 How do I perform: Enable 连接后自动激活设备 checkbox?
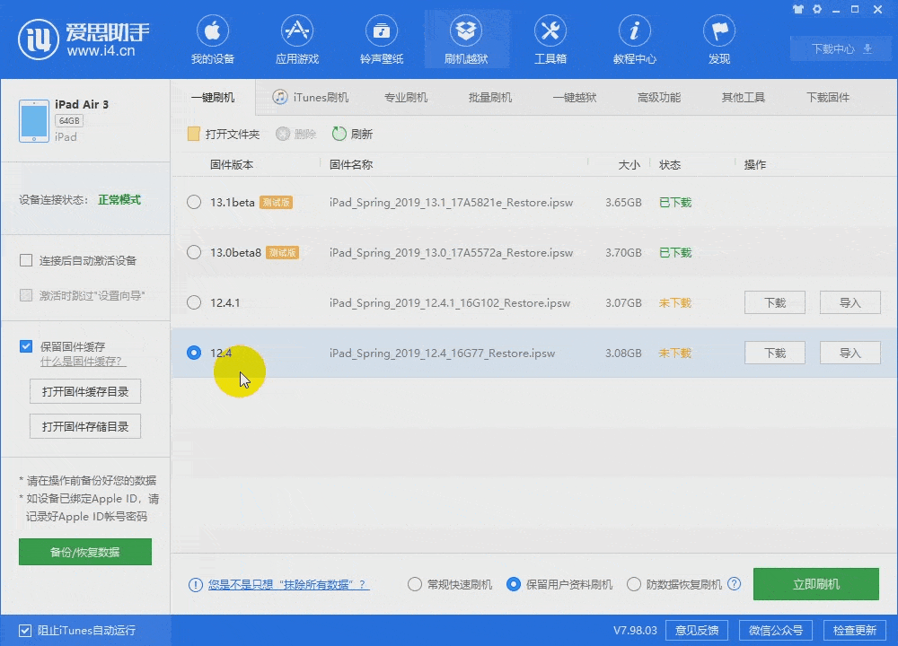pos(26,261)
